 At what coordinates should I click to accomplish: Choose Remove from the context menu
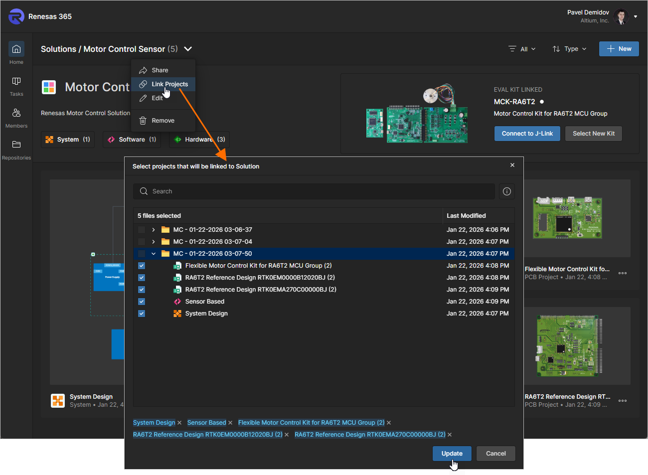[162, 121]
